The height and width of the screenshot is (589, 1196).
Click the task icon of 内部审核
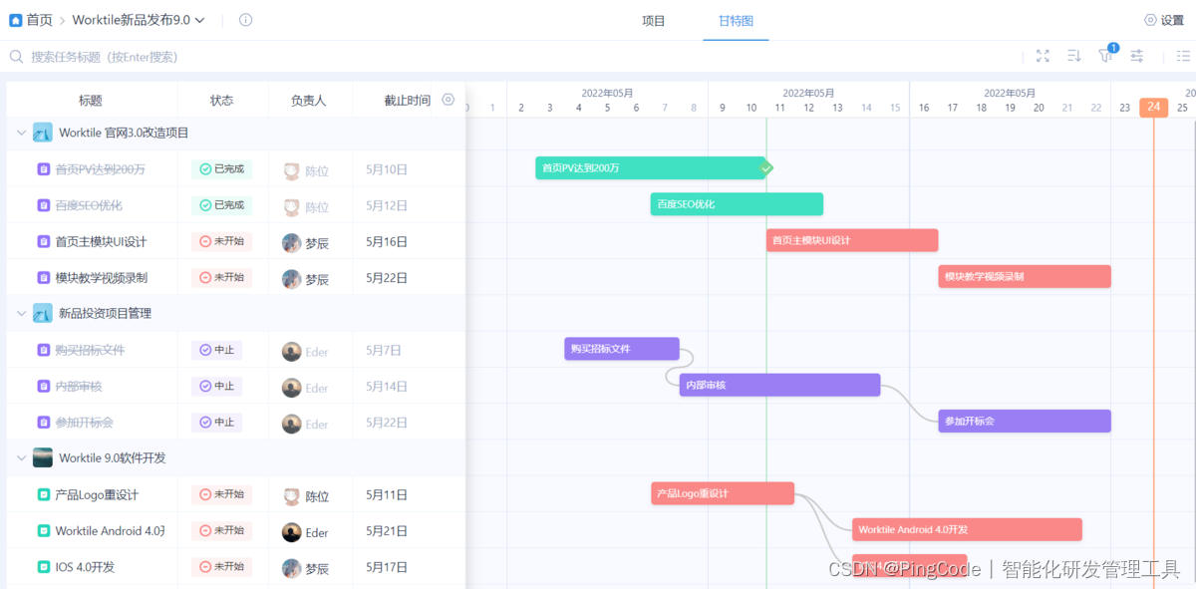(44, 386)
